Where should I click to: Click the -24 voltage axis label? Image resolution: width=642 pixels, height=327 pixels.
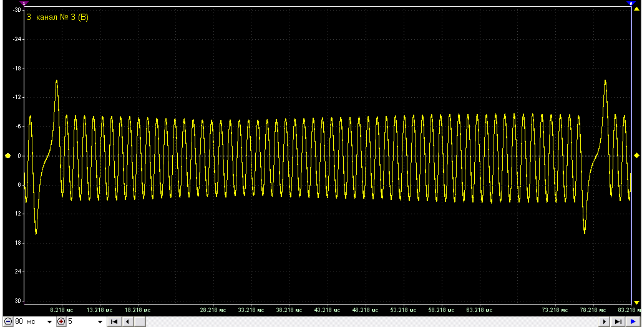17,39
